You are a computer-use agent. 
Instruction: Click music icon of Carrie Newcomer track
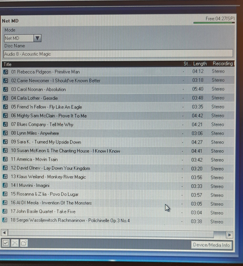click(x=6, y=80)
